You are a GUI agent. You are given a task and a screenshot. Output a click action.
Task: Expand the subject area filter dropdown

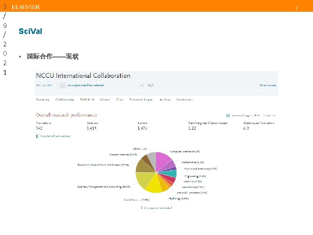tap(141, 85)
